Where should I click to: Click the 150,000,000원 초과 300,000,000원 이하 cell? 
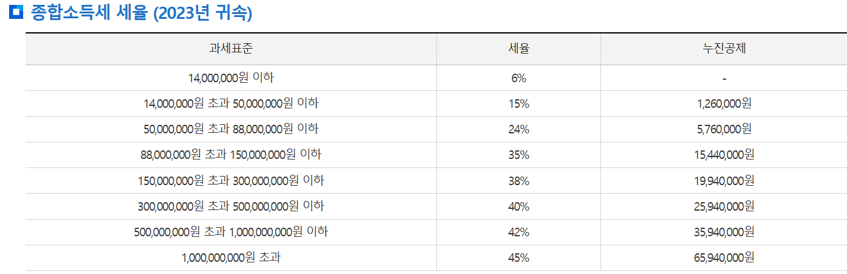[231, 181]
